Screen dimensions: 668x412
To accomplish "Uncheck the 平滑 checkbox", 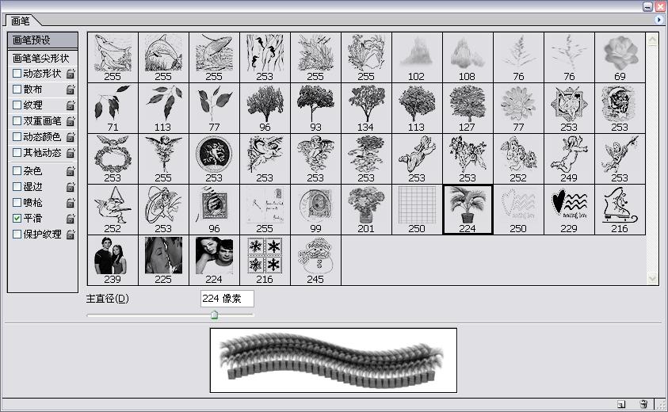I will coord(17,218).
